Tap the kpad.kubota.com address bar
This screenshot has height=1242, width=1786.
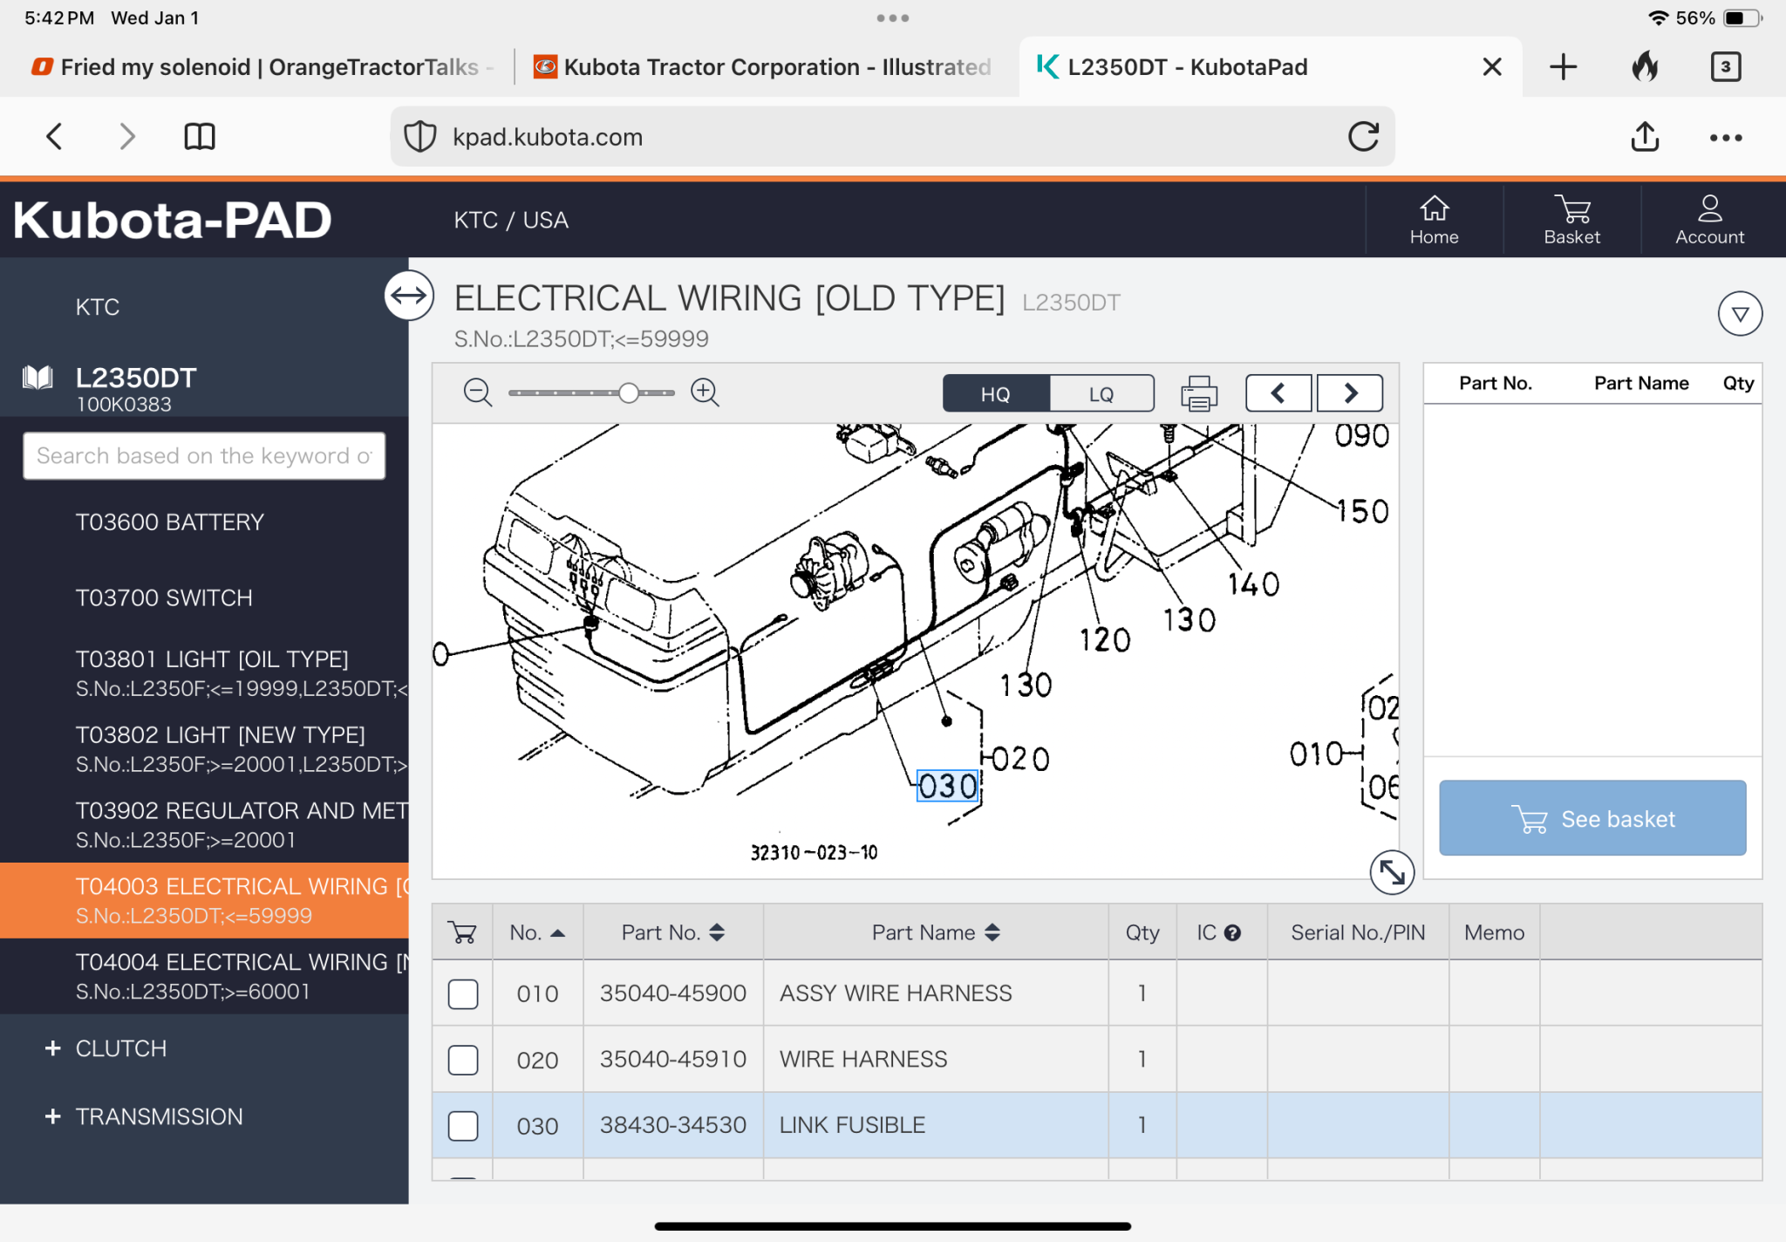pos(891,137)
